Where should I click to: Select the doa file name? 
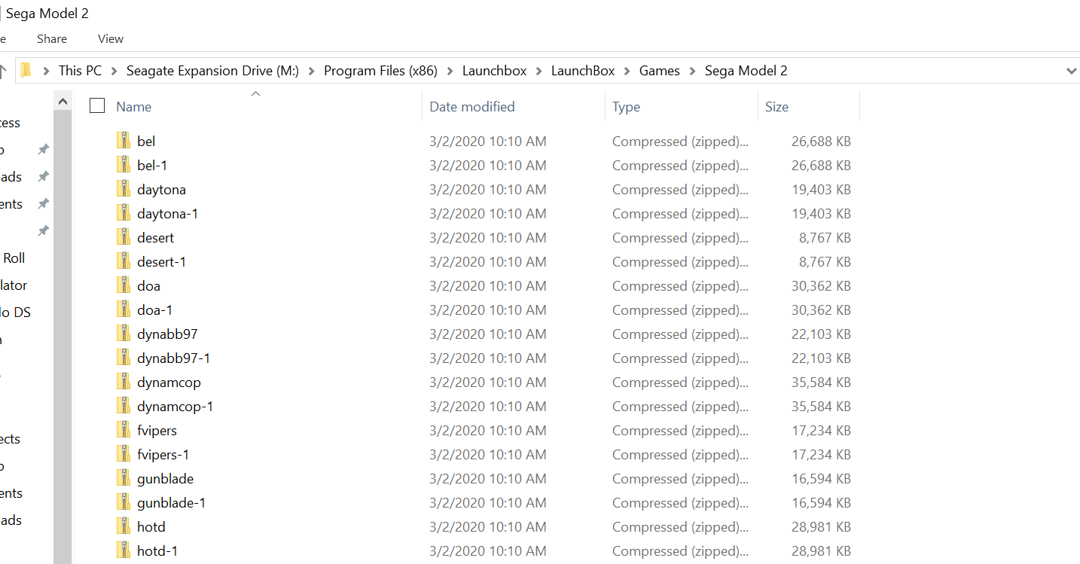pyautogui.click(x=148, y=286)
